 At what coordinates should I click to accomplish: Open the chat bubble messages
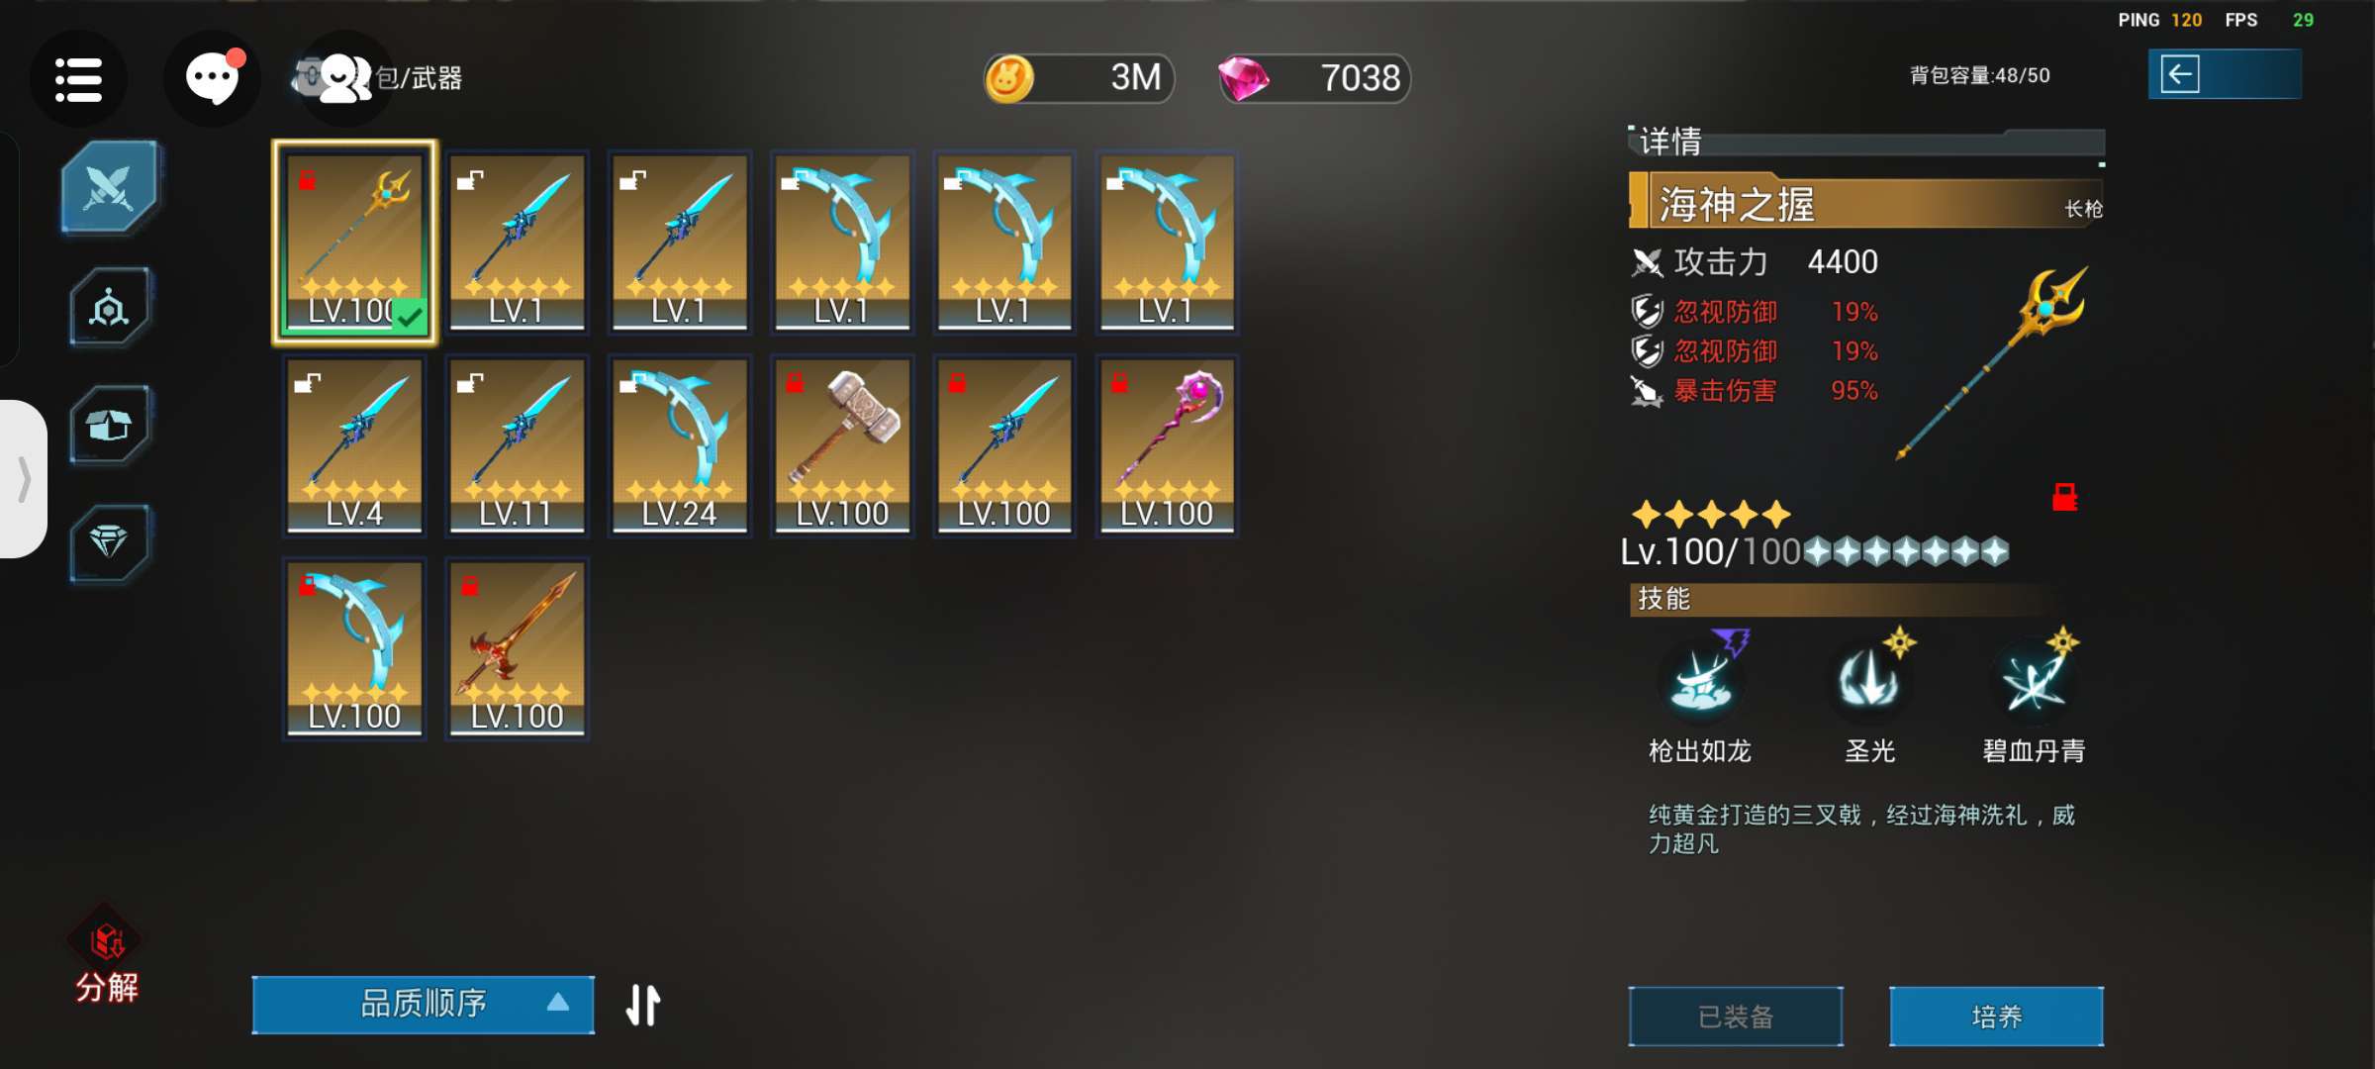point(213,78)
